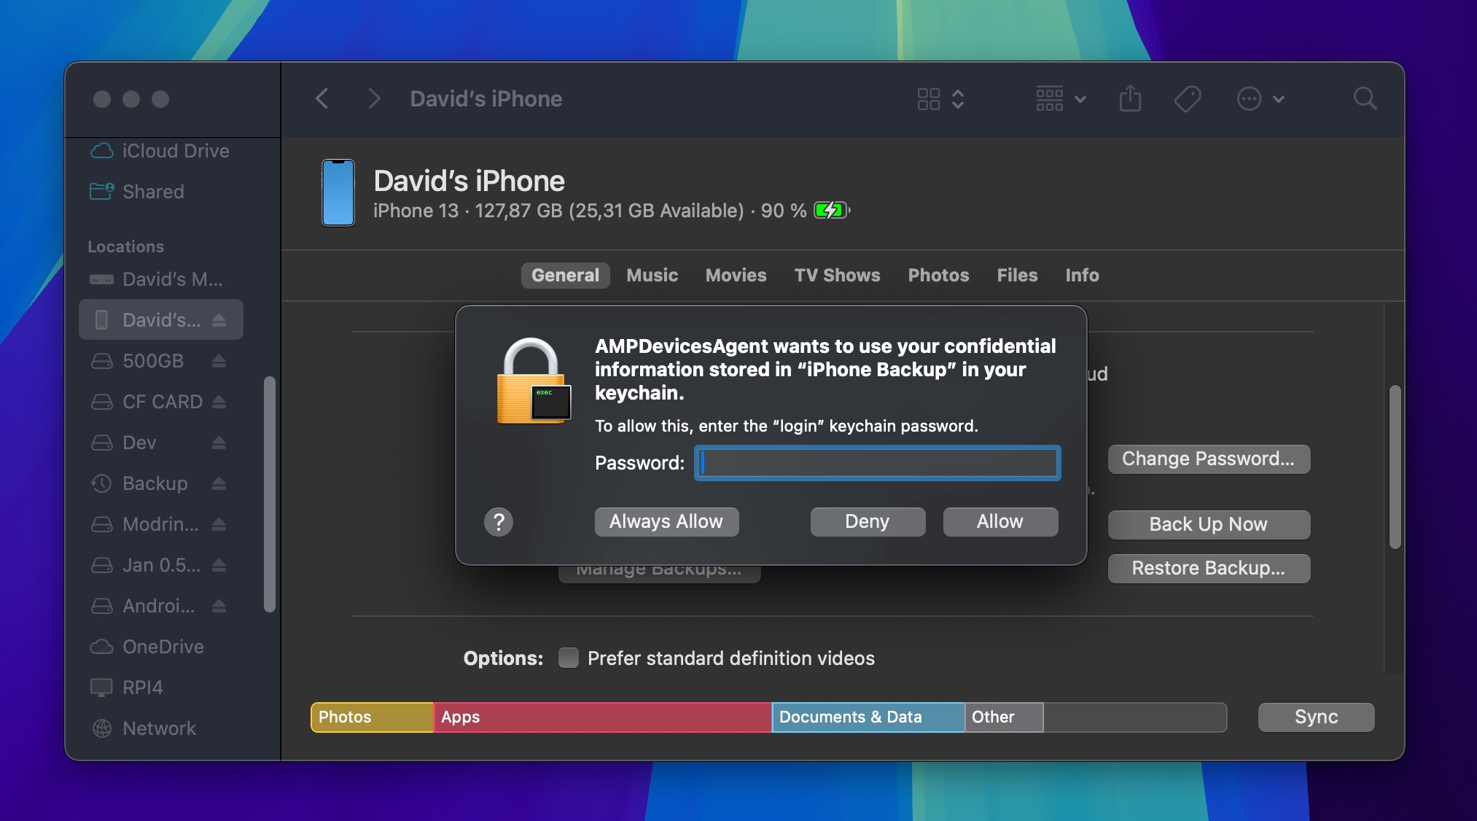Switch to the General tab
The width and height of the screenshot is (1477, 821).
[x=565, y=275]
